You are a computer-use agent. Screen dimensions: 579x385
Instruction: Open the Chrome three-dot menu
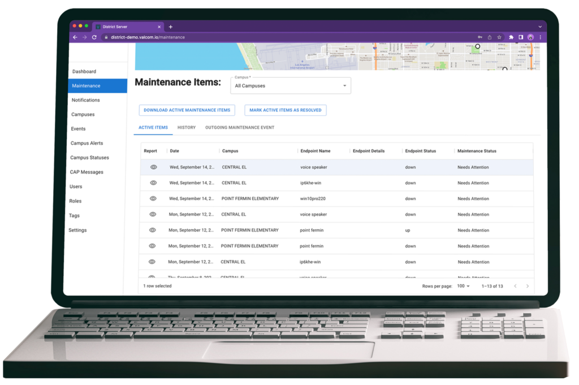pyautogui.click(x=541, y=37)
